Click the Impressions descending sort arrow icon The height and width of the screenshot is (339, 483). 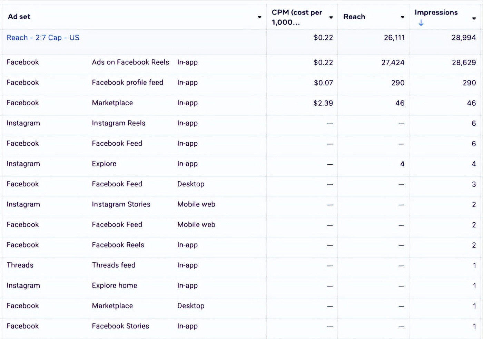(421, 23)
